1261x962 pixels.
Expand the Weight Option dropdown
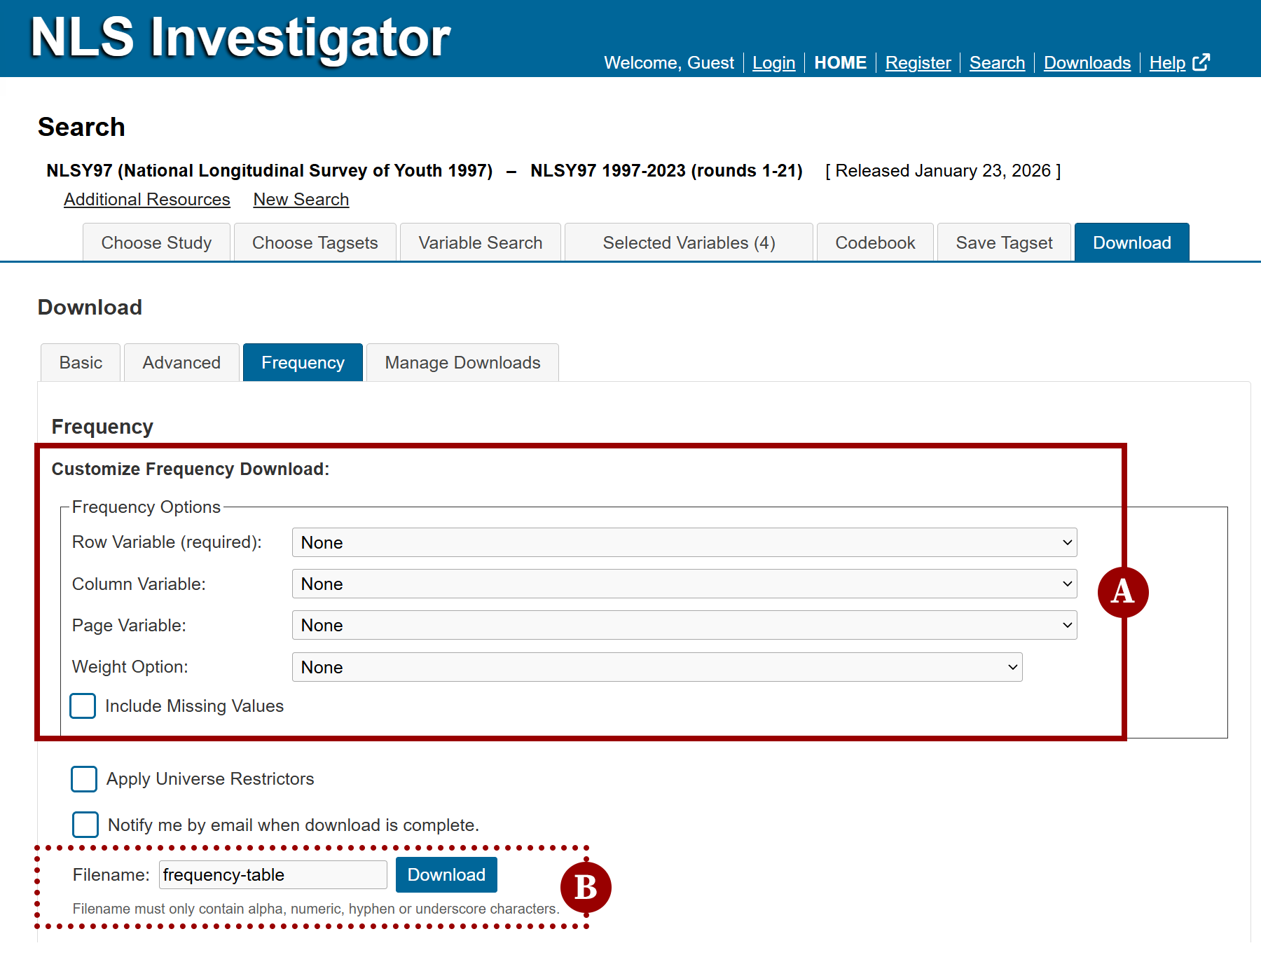tap(657, 667)
